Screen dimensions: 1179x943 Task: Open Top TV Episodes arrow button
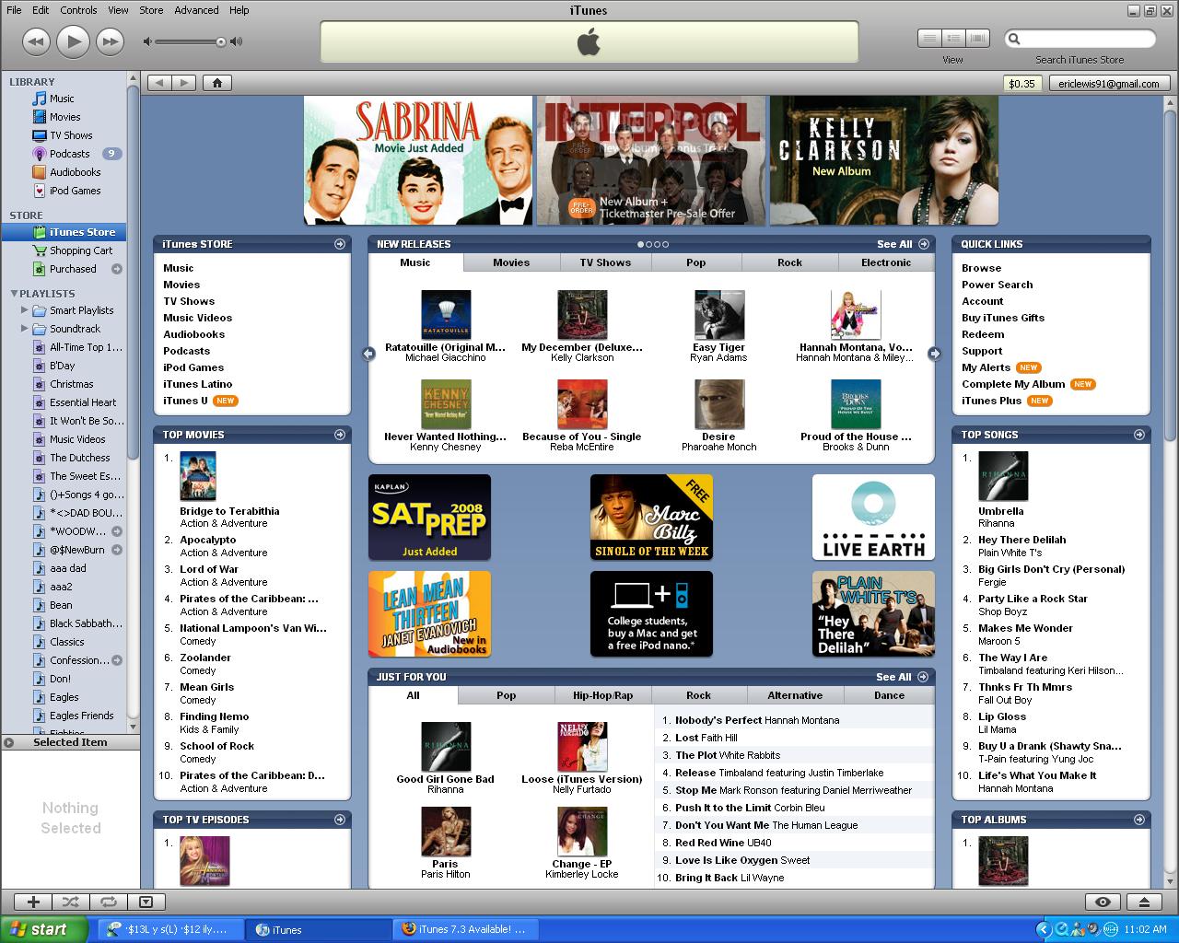[340, 819]
